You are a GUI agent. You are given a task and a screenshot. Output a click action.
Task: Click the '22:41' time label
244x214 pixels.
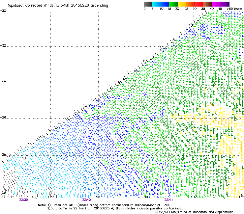tap(168, 200)
